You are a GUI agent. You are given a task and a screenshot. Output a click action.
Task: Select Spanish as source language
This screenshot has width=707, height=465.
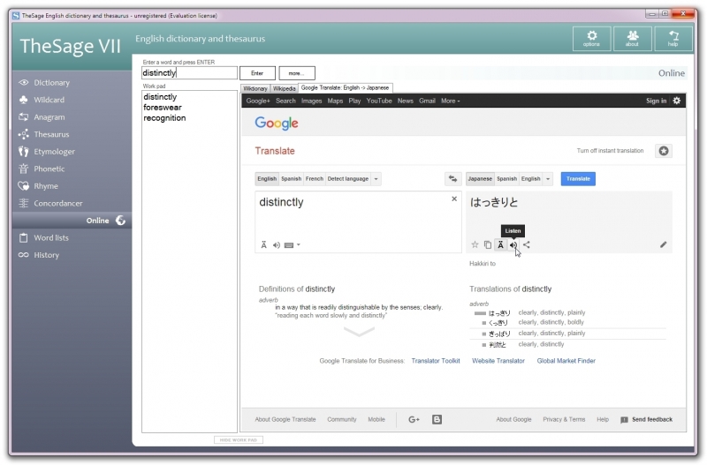click(292, 179)
